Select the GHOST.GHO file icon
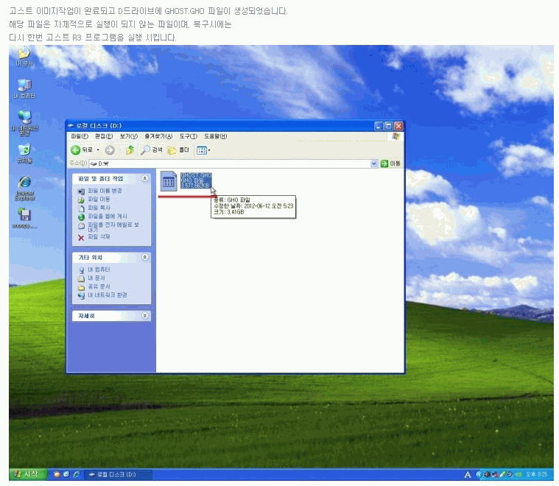 tap(168, 181)
